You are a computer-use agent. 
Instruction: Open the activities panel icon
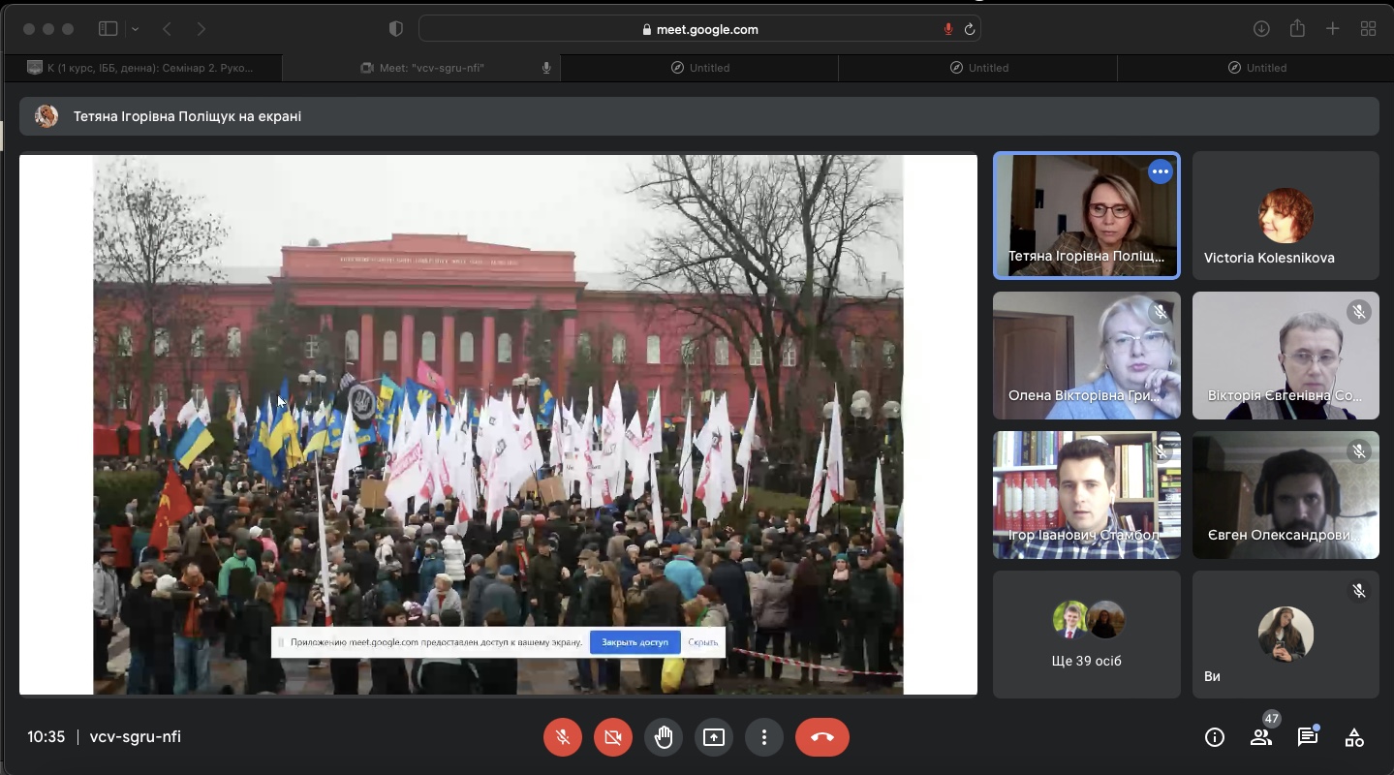coord(1354,737)
